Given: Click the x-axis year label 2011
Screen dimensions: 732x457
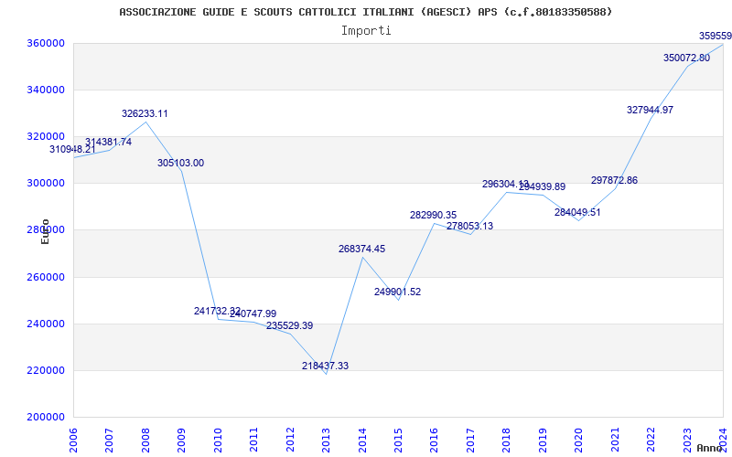Looking at the screenshot, I should pyautogui.click(x=254, y=440).
